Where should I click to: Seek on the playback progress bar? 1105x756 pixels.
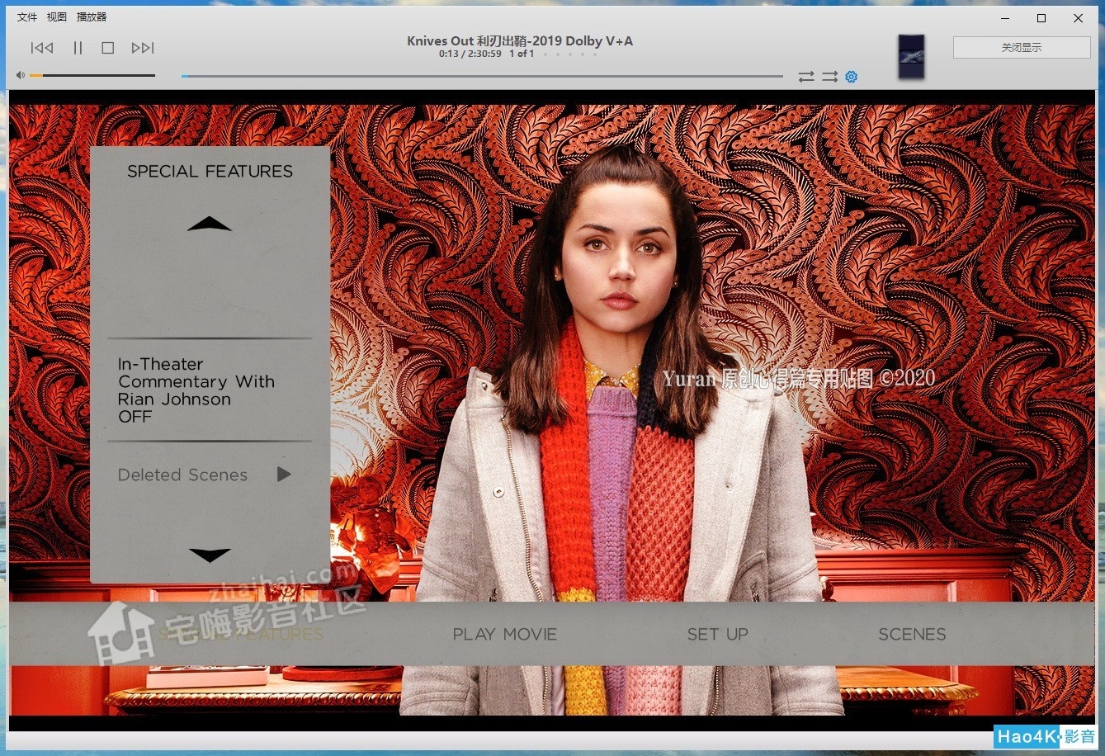482,76
